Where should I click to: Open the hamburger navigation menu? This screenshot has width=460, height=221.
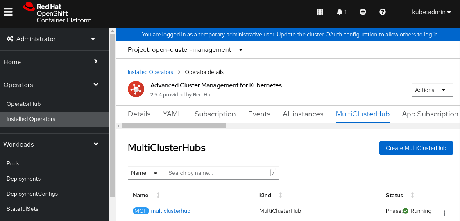[x=8, y=12]
